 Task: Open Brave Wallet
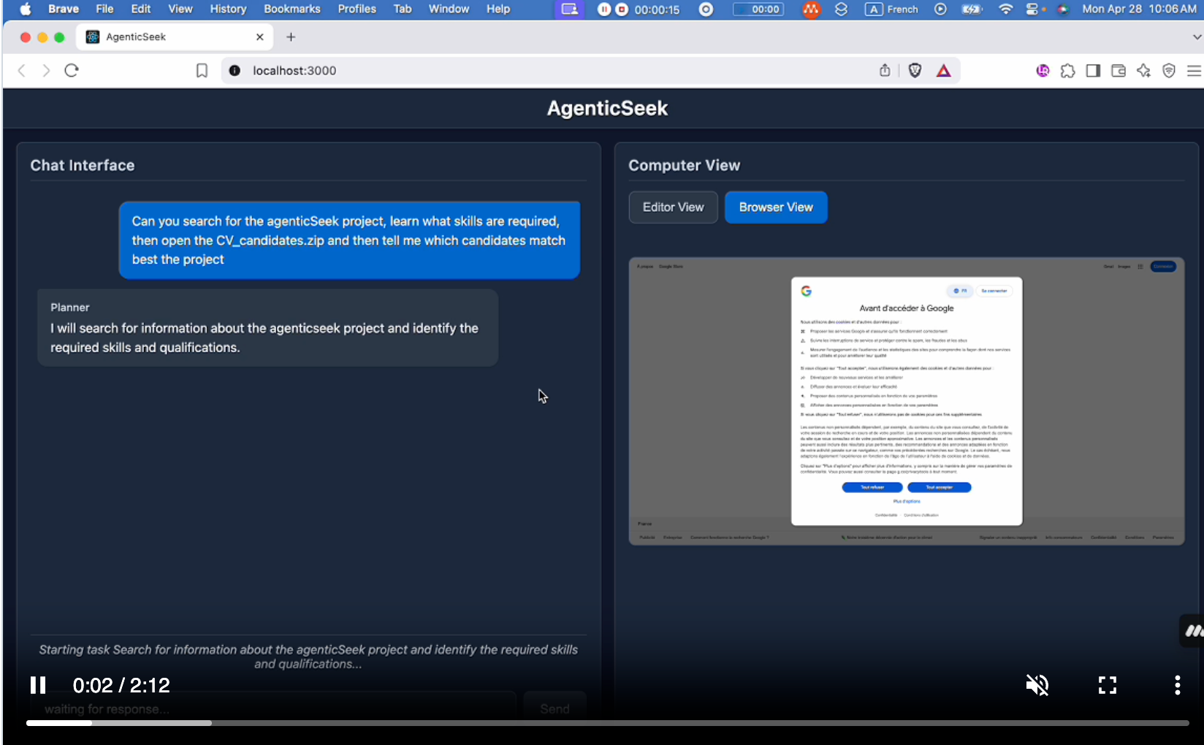point(1118,70)
